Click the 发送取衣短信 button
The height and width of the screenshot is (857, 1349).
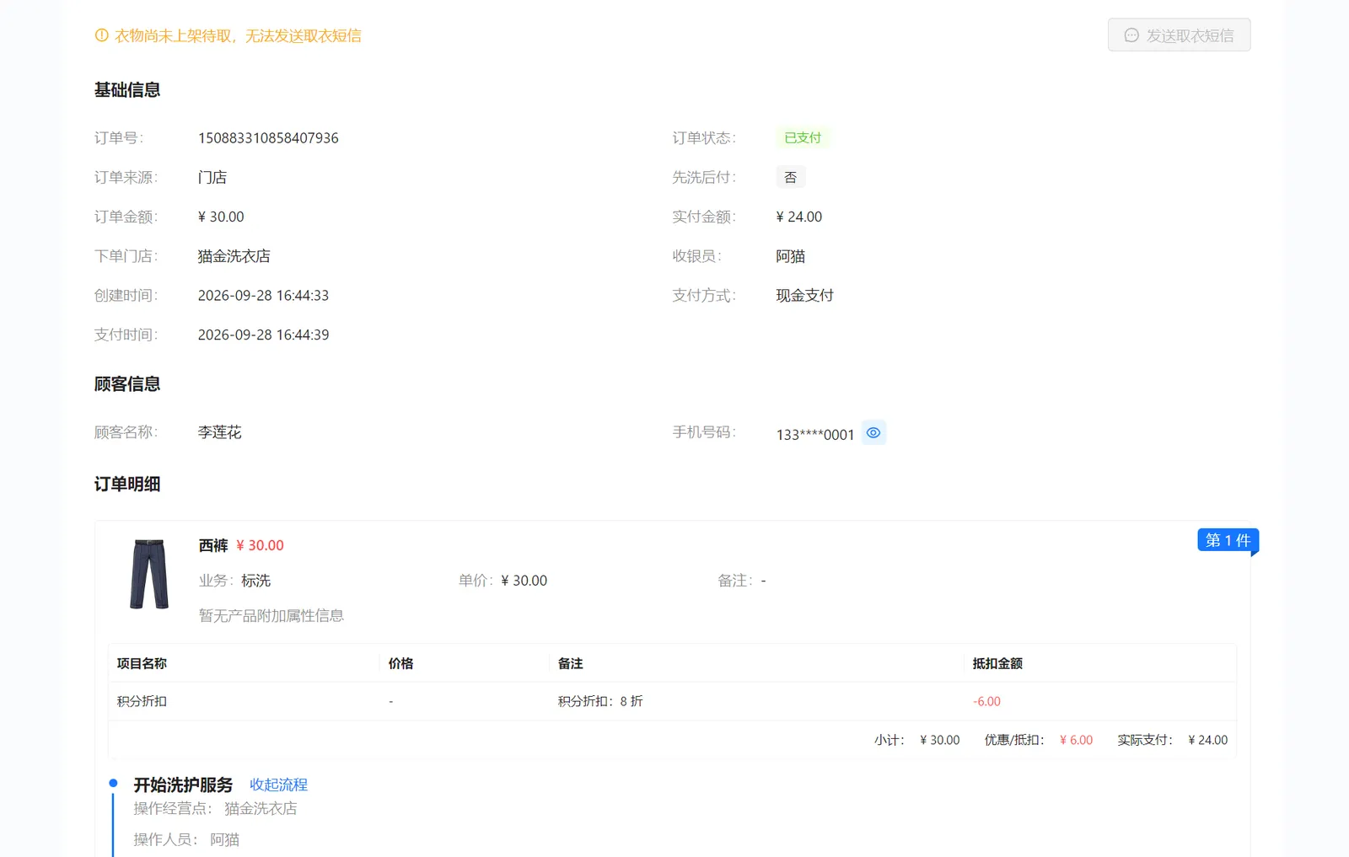[1179, 35]
